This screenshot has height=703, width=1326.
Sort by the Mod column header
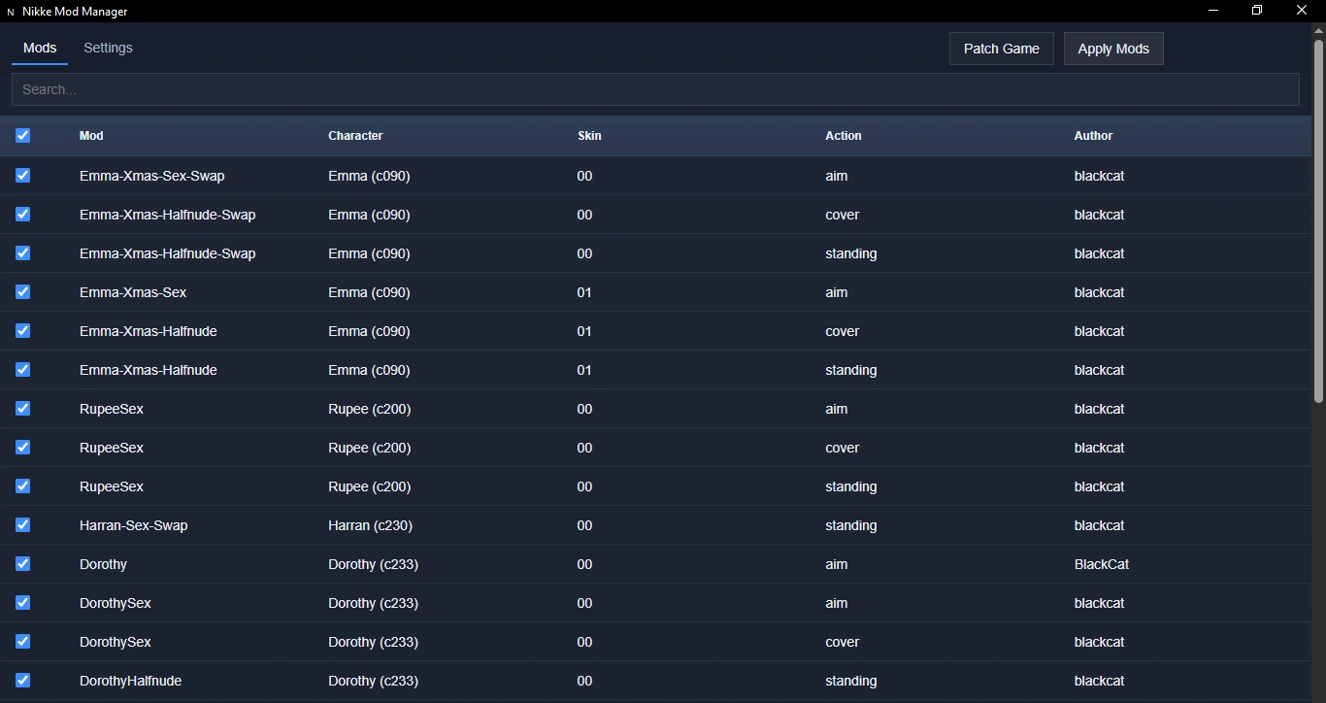click(x=91, y=136)
